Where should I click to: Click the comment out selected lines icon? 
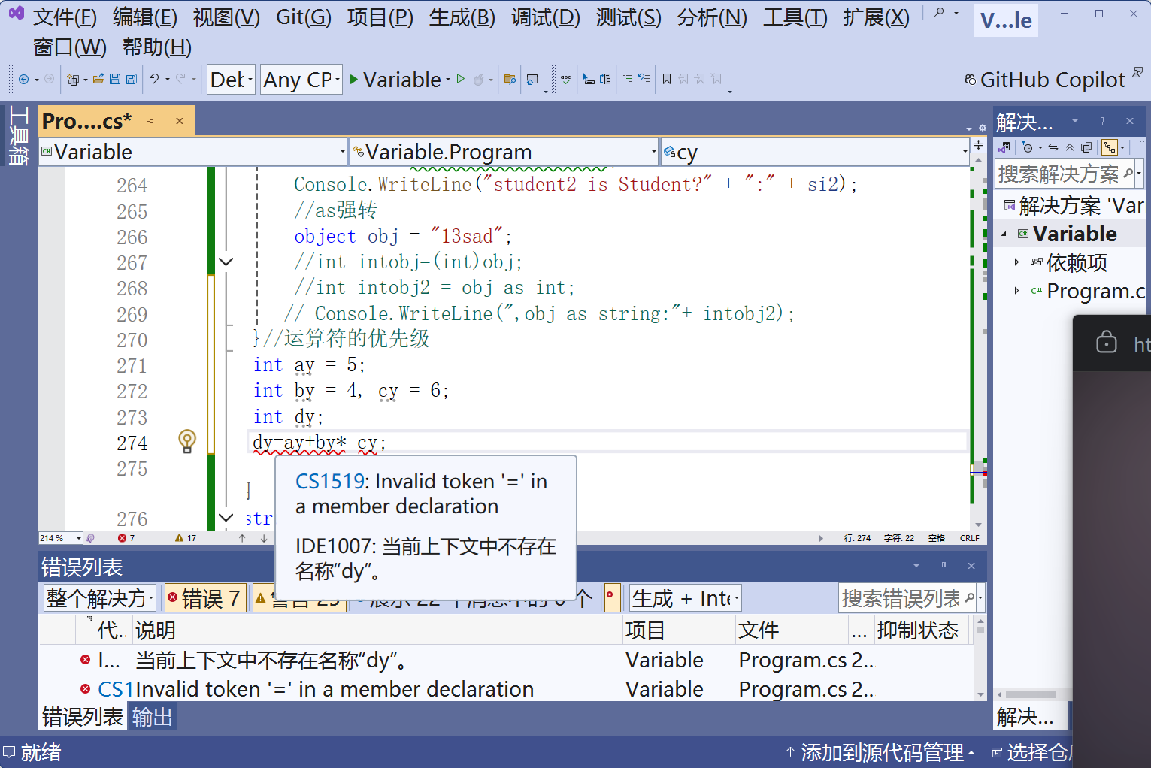click(629, 79)
